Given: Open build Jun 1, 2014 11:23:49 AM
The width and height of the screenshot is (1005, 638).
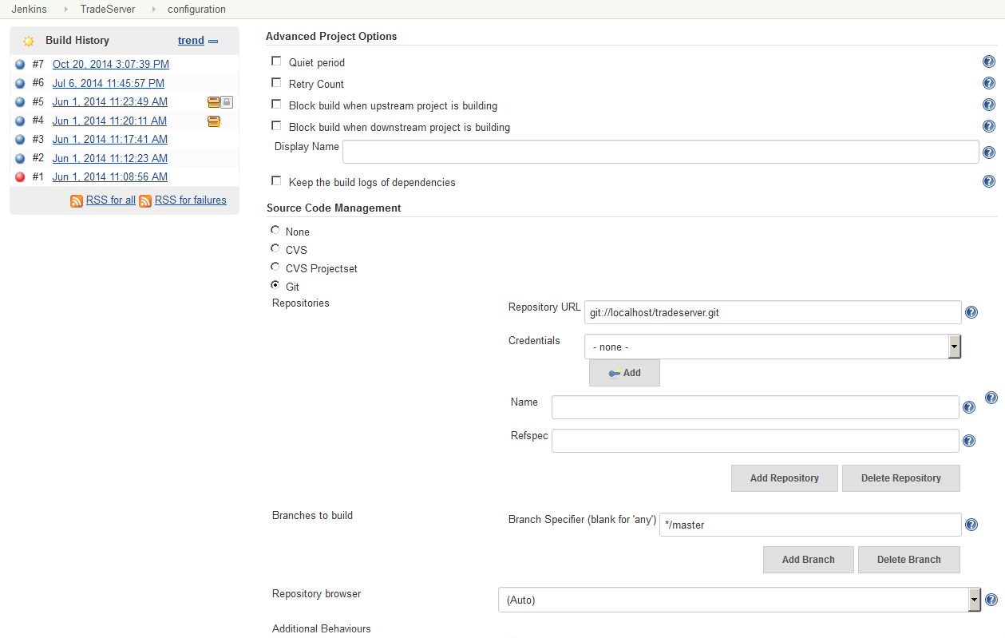Looking at the screenshot, I should point(110,101).
